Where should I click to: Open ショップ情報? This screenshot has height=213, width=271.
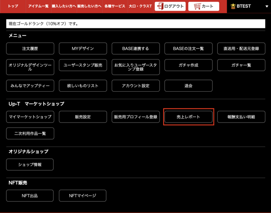point(30,164)
